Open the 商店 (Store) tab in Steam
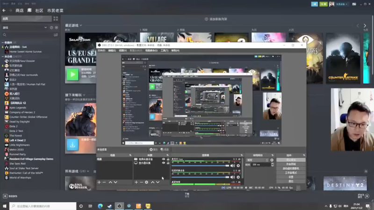Viewport: 374px width, 210px height. (20, 10)
